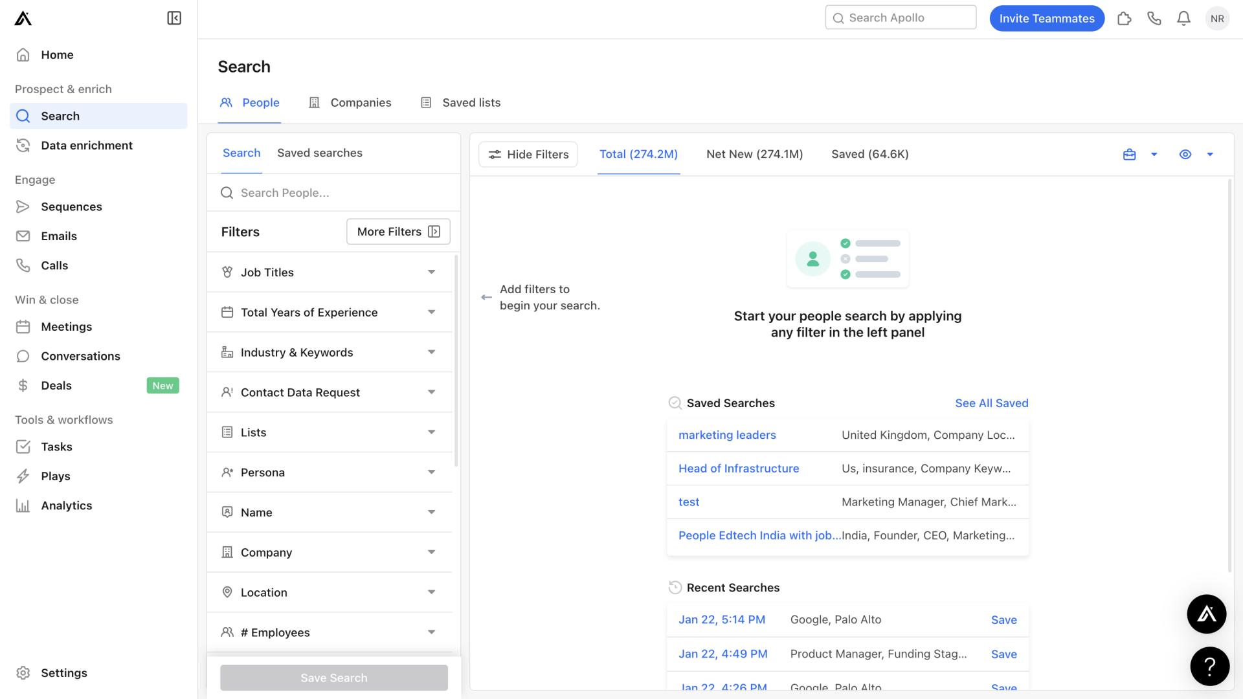Screen dimensions: 1243x699
Task: Click on marketing leaders saved search
Action: (726, 434)
